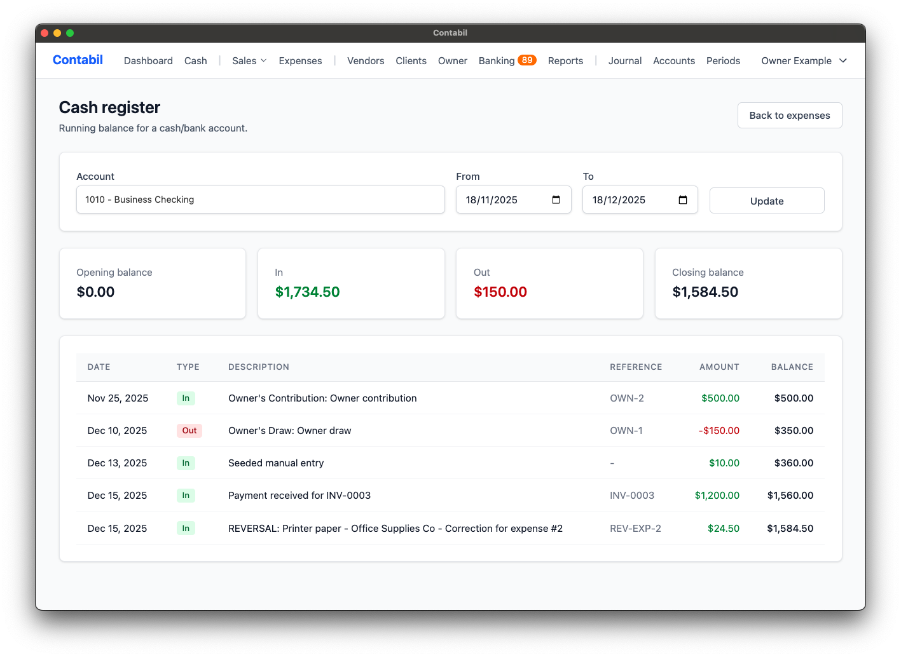Click the chevron beside Owner Example

843,61
